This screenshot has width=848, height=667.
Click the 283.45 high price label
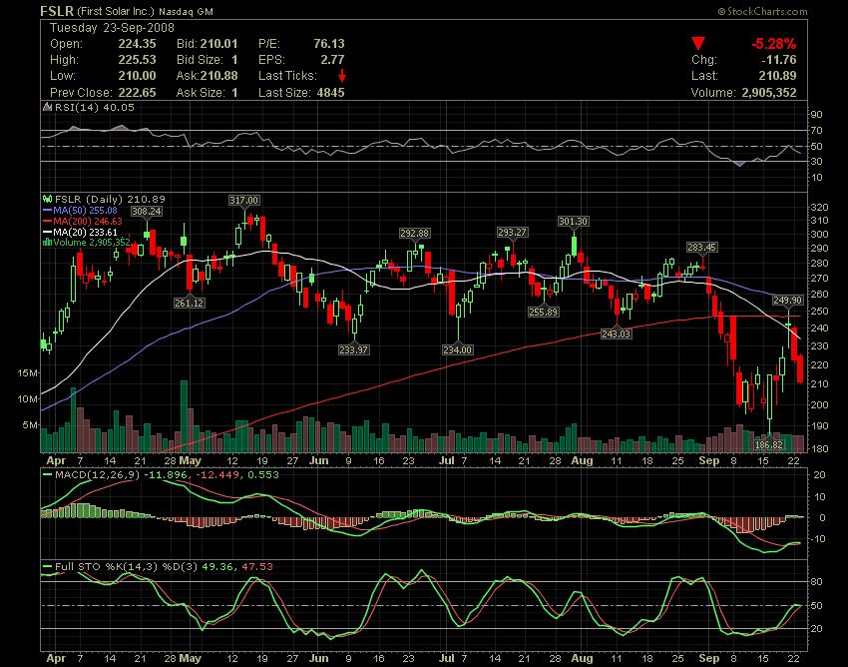pos(701,248)
